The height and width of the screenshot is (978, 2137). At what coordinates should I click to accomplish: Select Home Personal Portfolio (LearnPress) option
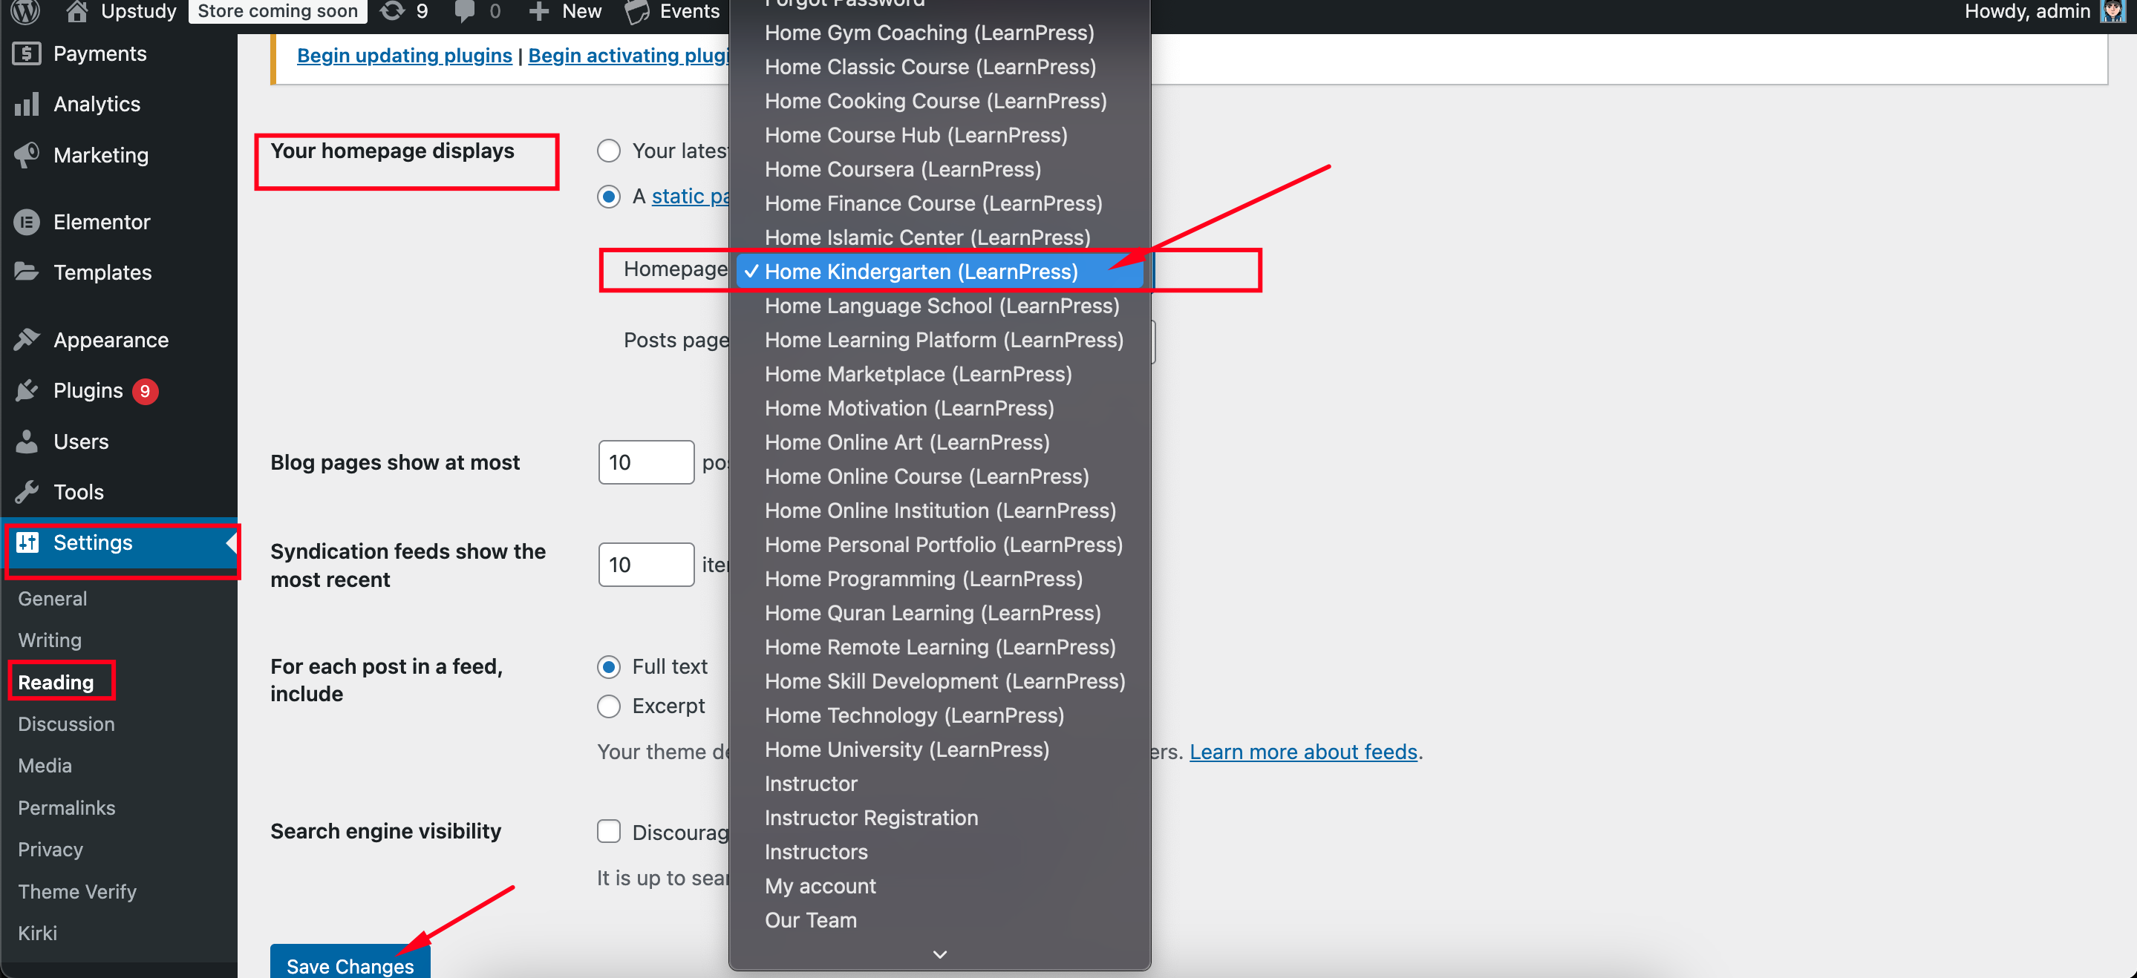pyautogui.click(x=940, y=545)
